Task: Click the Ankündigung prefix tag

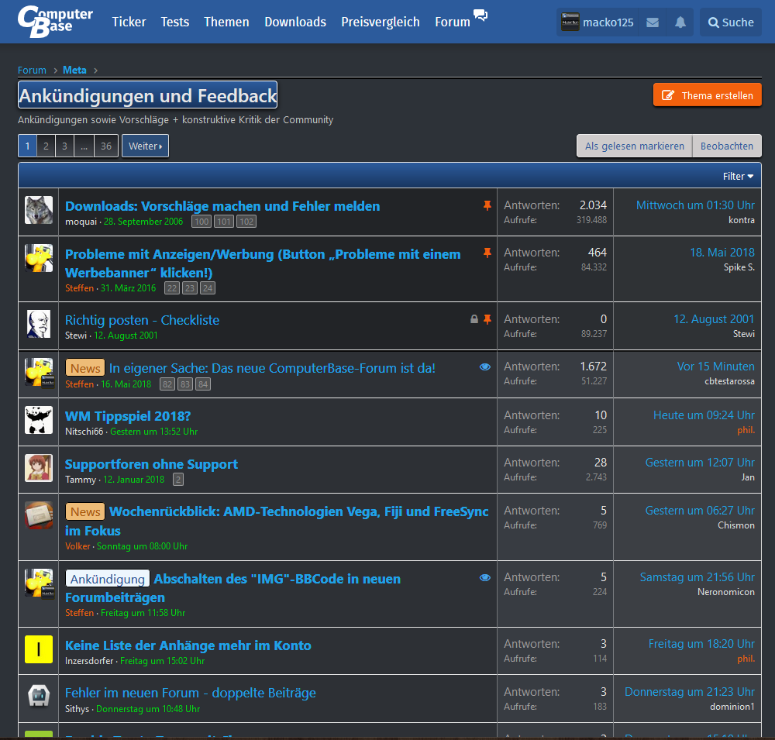Action: [x=107, y=579]
